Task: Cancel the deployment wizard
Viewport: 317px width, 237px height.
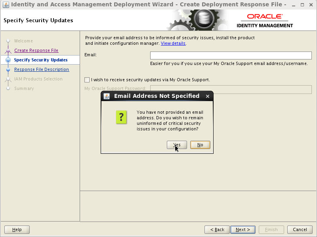Action: click(x=300, y=229)
